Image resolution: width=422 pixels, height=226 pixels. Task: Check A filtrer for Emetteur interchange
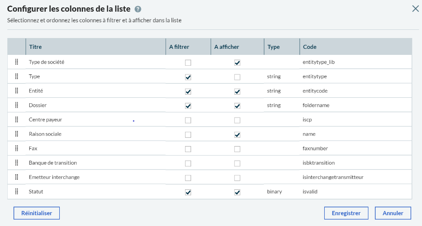pos(188,178)
